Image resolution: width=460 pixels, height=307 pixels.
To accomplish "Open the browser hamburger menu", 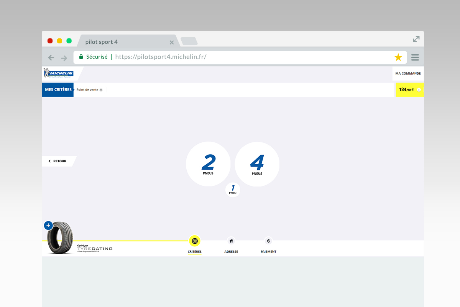I will click(x=415, y=58).
